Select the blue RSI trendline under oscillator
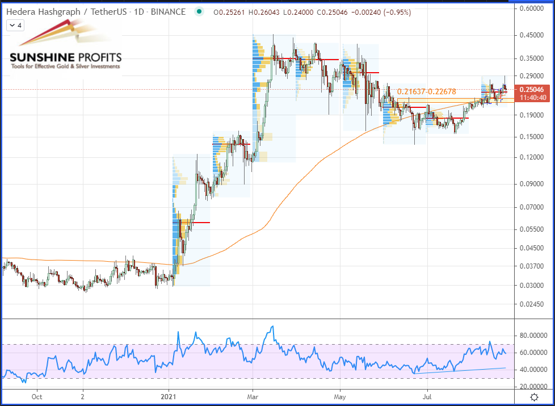 [x=460, y=371]
